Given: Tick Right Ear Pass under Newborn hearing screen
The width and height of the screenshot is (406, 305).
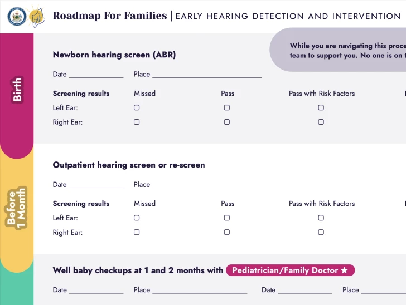Looking at the screenshot, I should click(x=227, y=122).
